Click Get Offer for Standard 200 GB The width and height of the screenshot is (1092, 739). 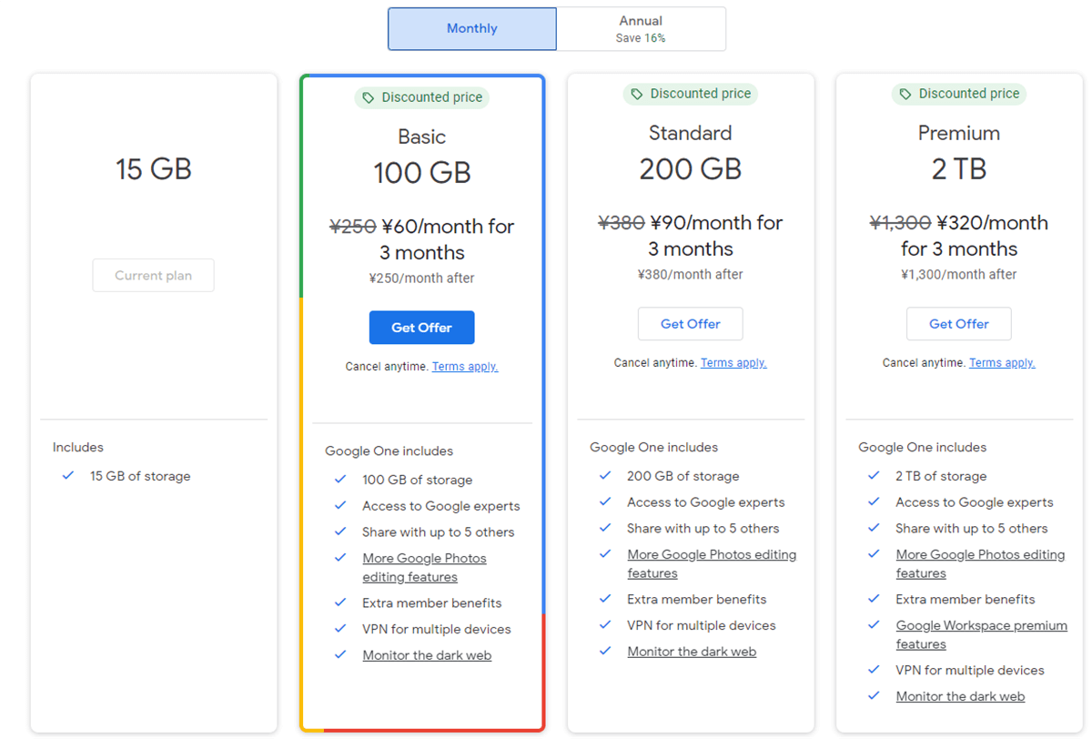[690, 324]
